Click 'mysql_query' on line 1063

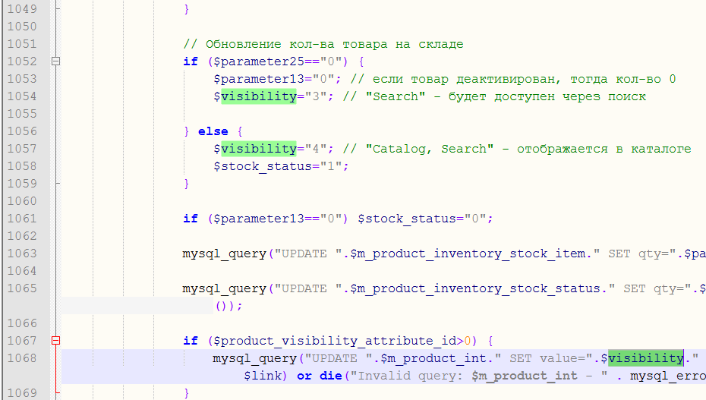coord(224,254)
